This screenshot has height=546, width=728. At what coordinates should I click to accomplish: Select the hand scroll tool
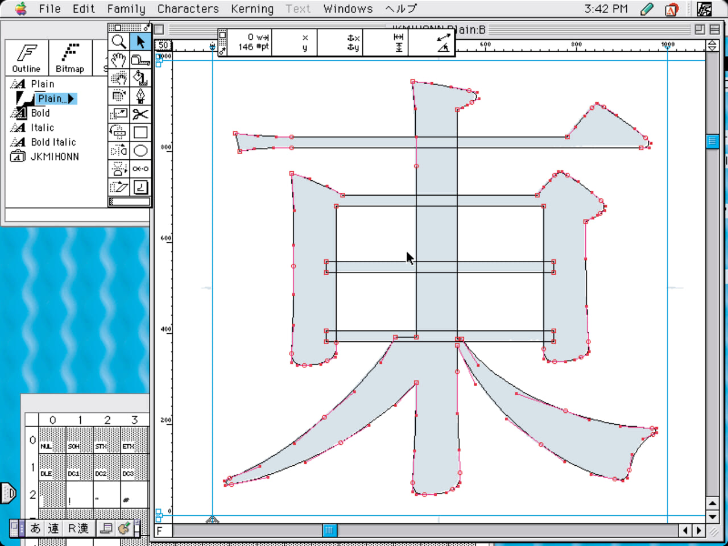tap(118, 59)
